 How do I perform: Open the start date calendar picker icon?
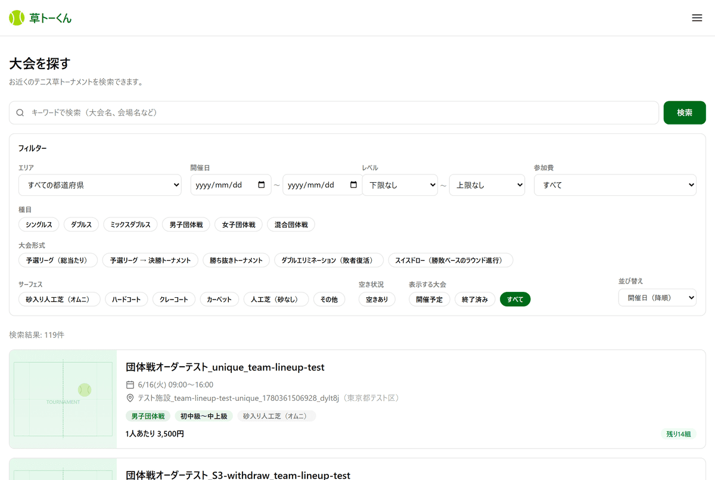click(x=262, y=185)
